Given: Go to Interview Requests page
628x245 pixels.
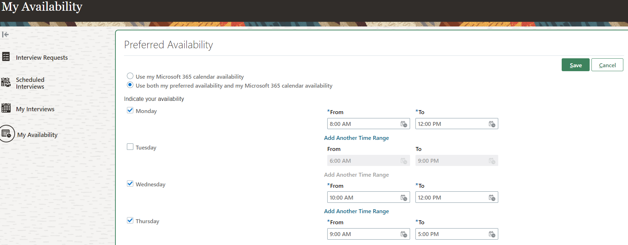Looking at the screenshot, I should pyautogui.click(x=42, y=58).
